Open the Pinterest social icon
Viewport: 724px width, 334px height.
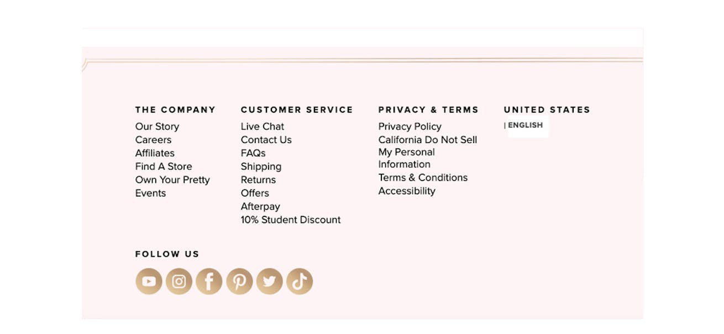point(239,282)
